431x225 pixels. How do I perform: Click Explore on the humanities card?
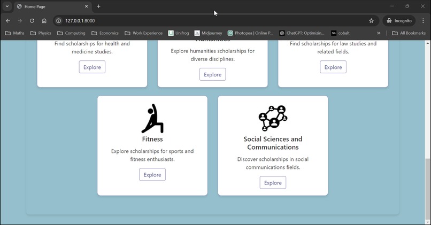[x=212, y=74]
